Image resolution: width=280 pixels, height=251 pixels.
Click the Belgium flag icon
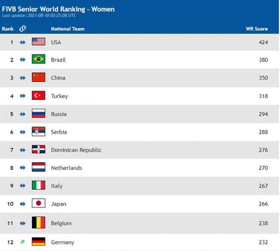[x=38, y=222]
